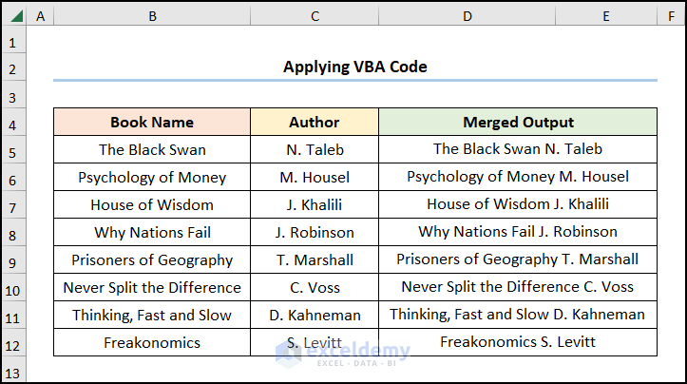Viewport: 687px width, 384px height.
Task: Select the cell 'Freakonomics'
Action: [x=152, y=343]
